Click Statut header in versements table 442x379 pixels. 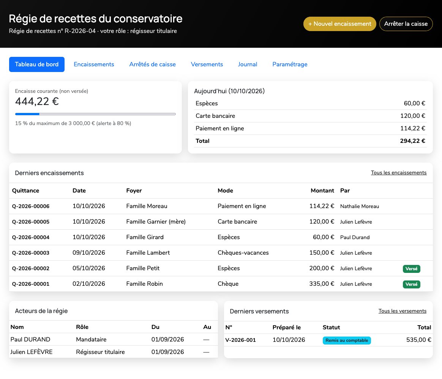click(x=331, y=327)
